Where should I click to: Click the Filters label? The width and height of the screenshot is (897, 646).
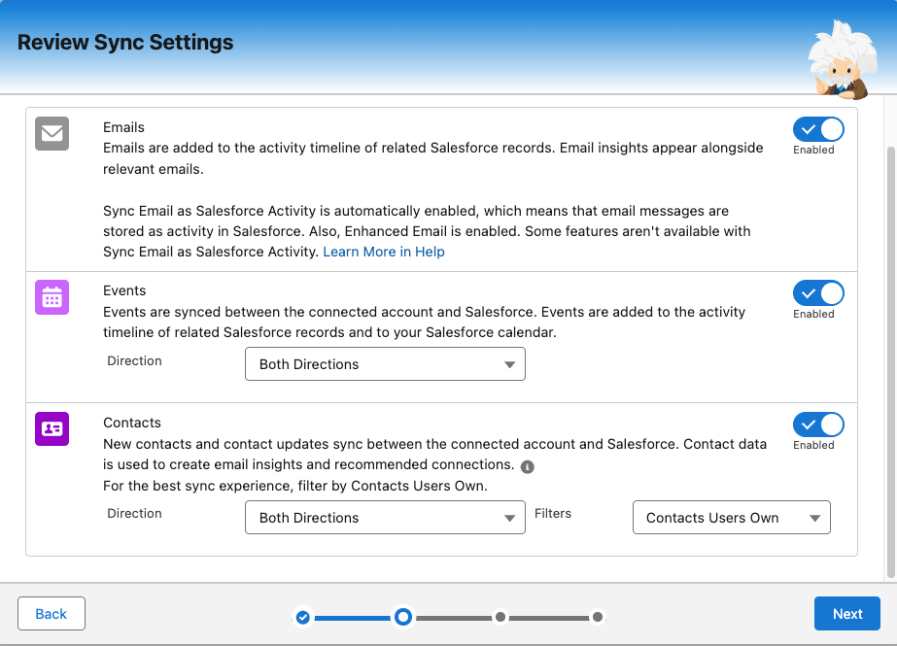pyautogui.click(x=553, y=513)
